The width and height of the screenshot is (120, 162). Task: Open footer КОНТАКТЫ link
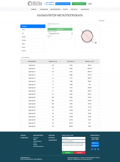52,138
